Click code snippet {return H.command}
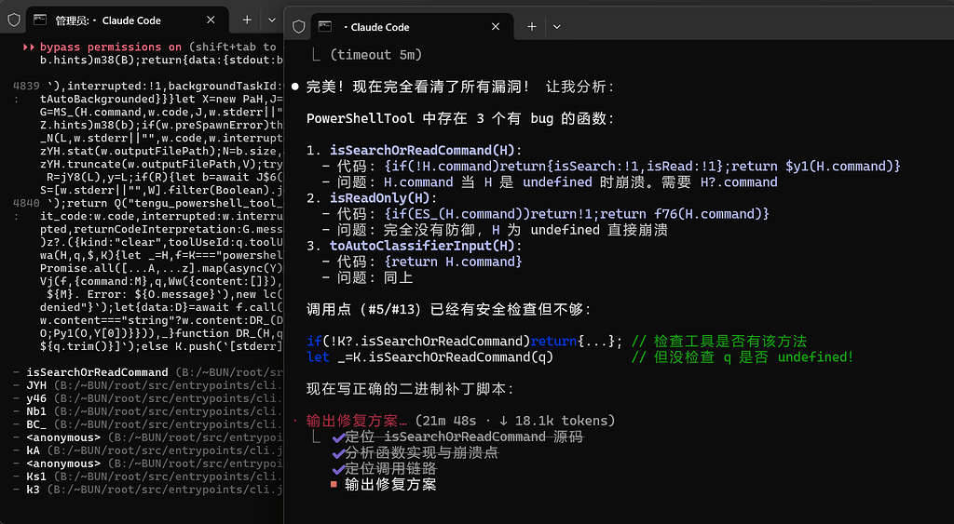Viewport: 954px width, 524px height. pyautogui.click(x=454, y=262)
